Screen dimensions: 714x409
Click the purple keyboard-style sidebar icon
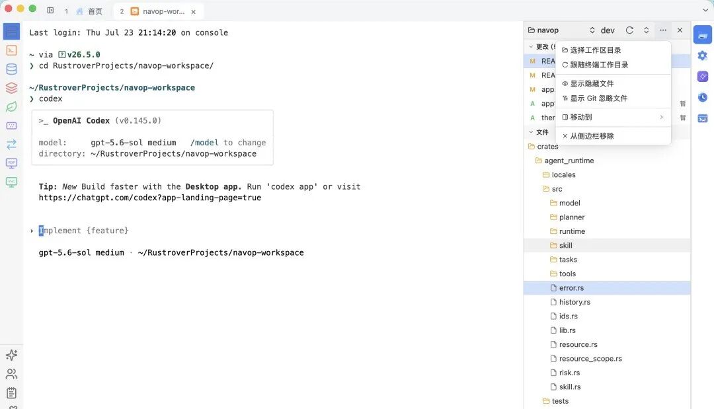[11, 126]
